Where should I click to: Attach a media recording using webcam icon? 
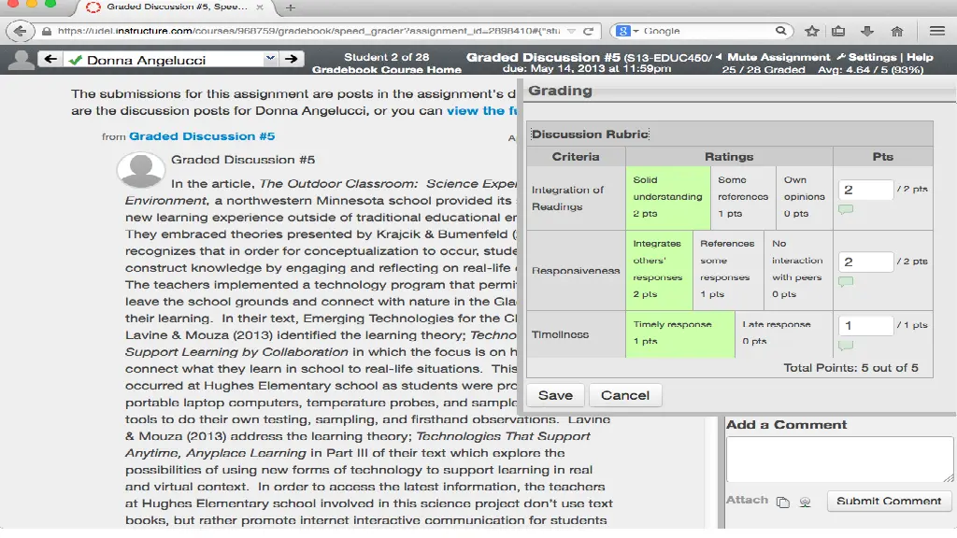pyautogui.click(x=806, y=502)
